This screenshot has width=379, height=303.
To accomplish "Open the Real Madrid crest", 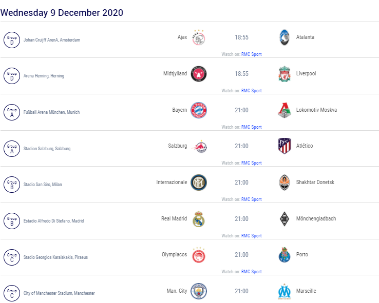I will [x=199, y=219].
